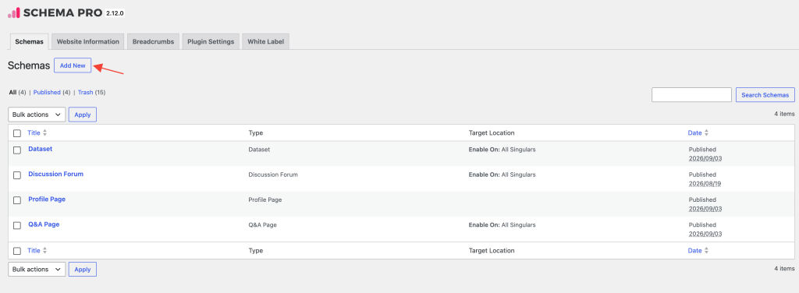
Task: Click the top 4 items count text
Action: coord(784,114)
